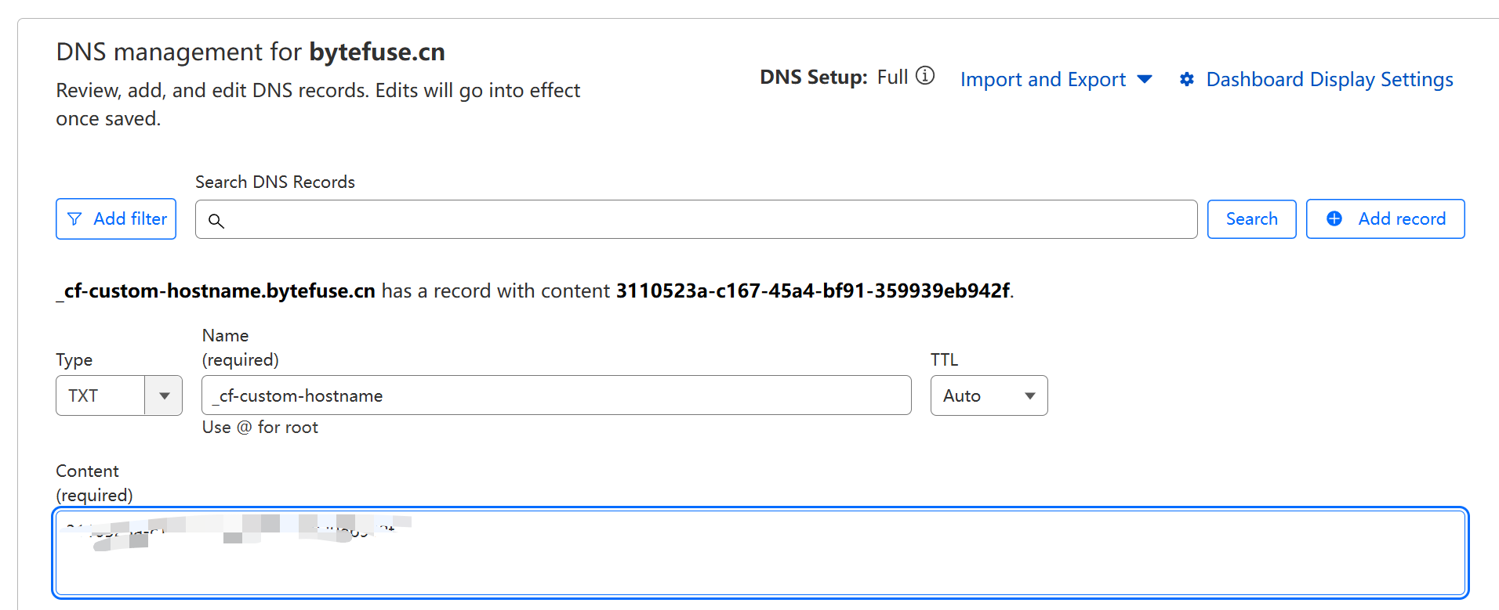1499x610 pixels.
Task: Click the funnel icon in Add filter
Action: pos(74,219)
